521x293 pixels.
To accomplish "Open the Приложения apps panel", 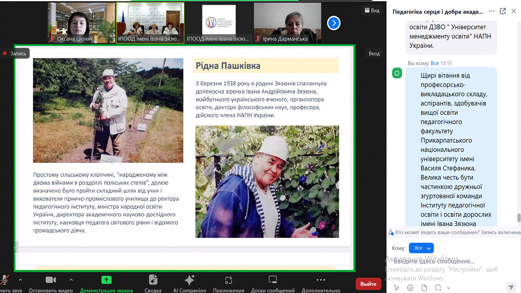I will [x=228, y=283].
